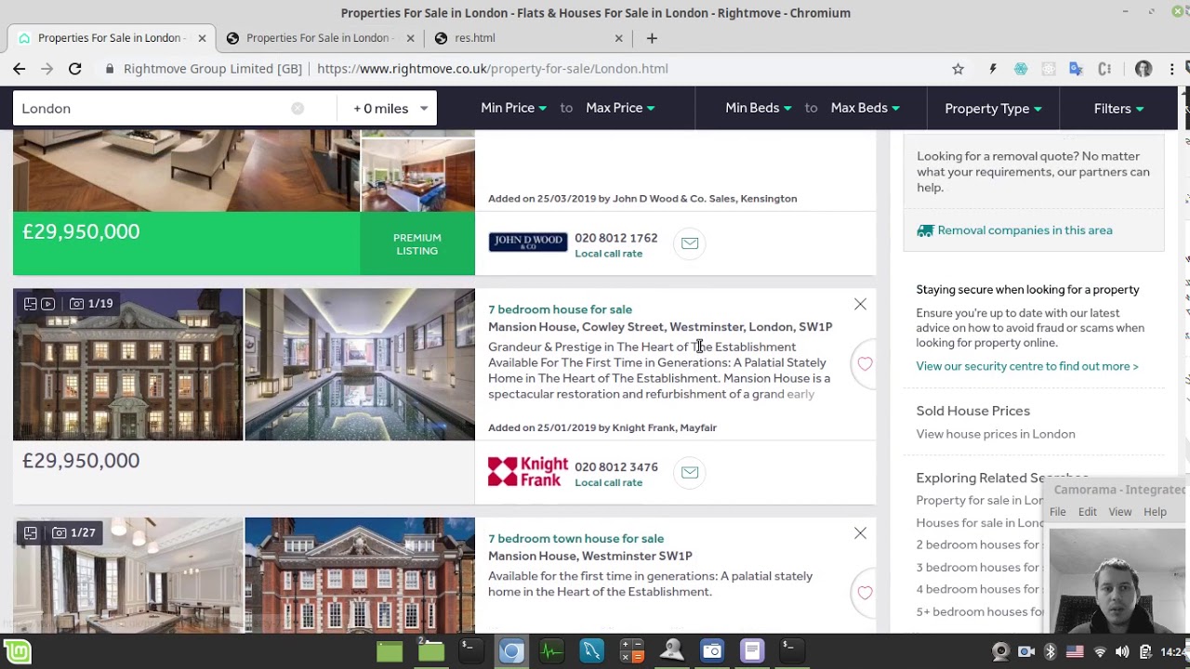Open video icon on 1/19 listing
Screen dimensions: 1190x669
coord(48,304)
